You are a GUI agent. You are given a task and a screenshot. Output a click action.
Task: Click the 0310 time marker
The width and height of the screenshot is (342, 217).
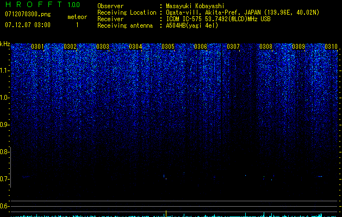[x=331, y=47]
